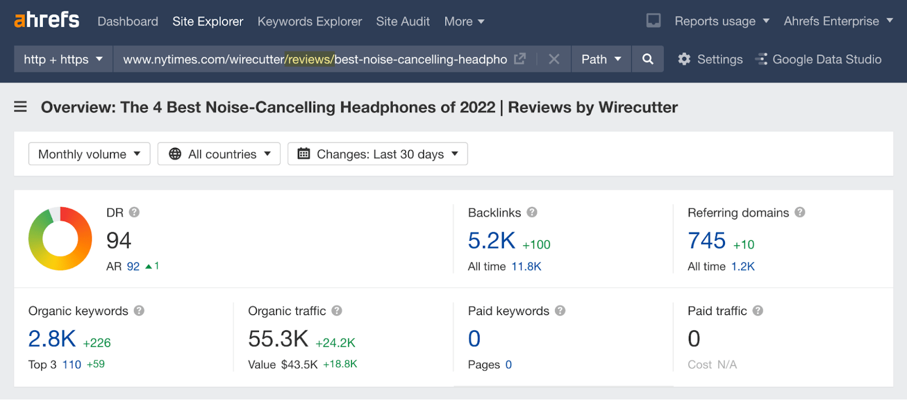907x400 pixels.
Task: Click organic traffic value 55.3K
Action: tap(278, 339)
